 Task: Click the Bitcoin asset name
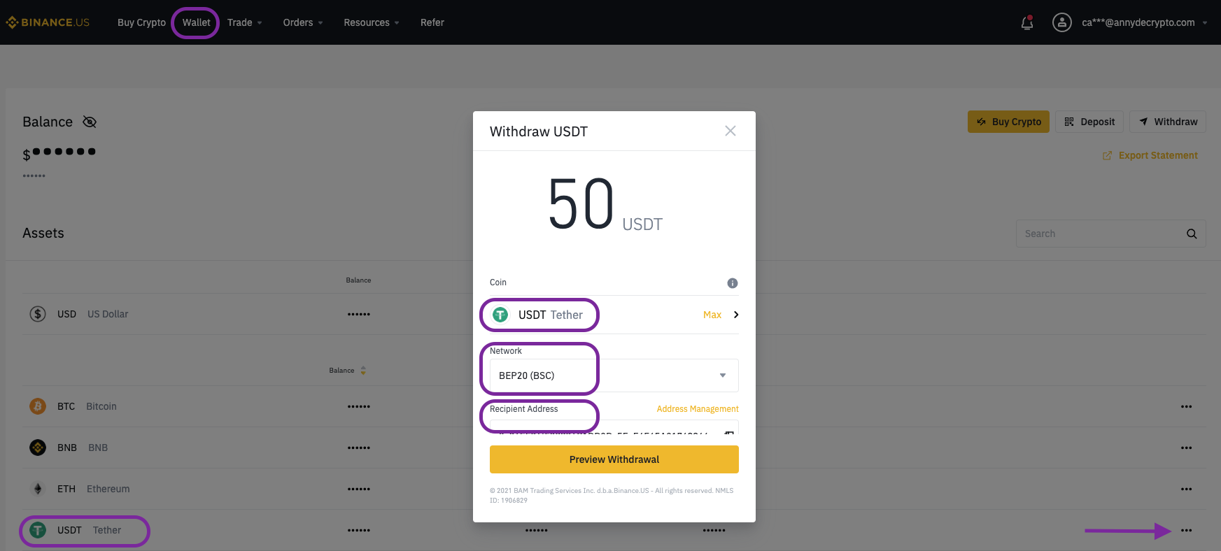click(x=101, y=406)
